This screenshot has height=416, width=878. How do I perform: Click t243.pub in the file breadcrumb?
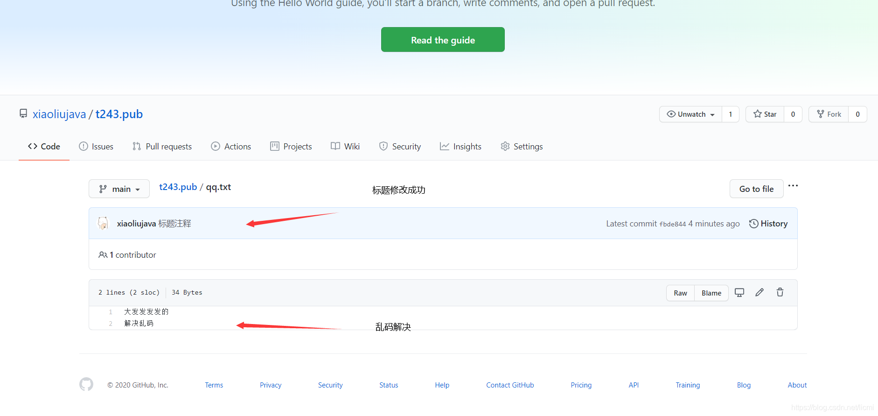click(178, 187)
